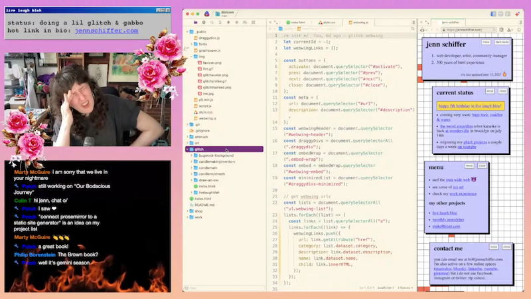
Task: Click jennschiffer.com link in live laugh blah window
Action: point(106,31)
